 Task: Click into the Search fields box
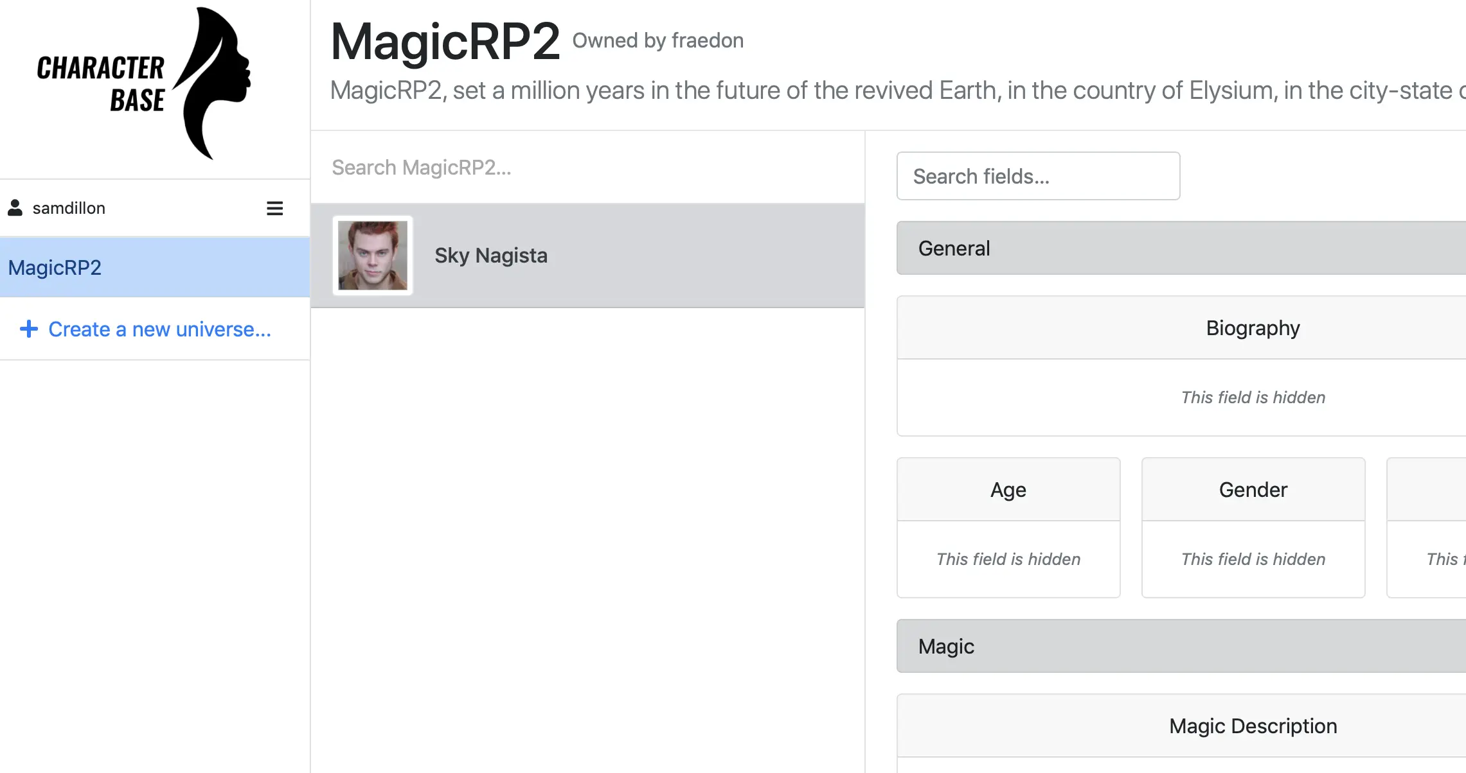point(1038,176)
